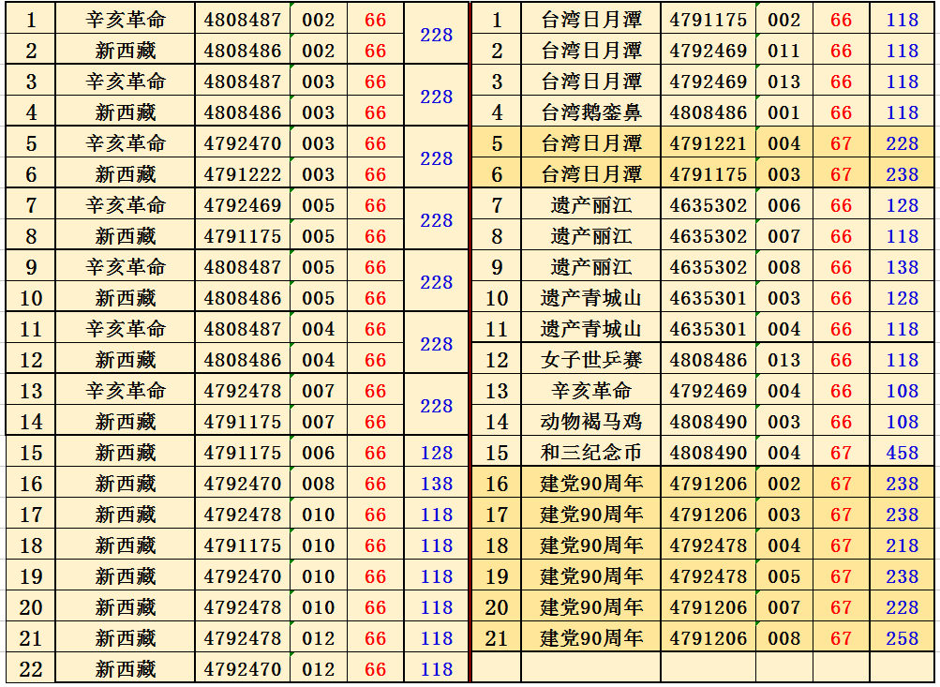Select 218 price in highlighted right row 18

[x=903, y=545]
